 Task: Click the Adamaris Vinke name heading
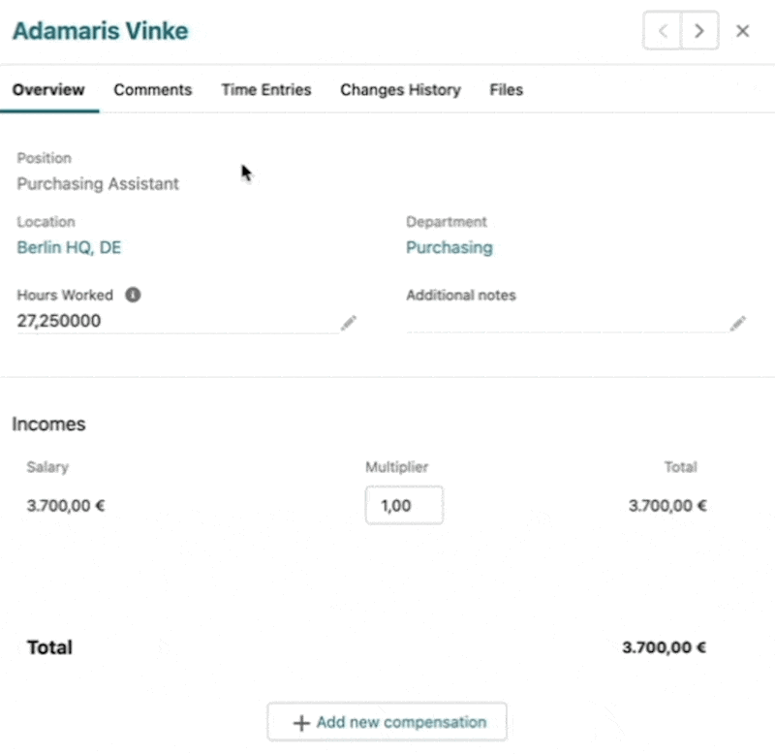click(x=100, y=31)
